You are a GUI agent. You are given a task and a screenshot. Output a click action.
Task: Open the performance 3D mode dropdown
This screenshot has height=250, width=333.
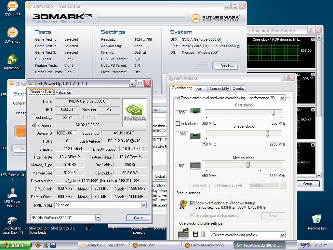(282, 98)
